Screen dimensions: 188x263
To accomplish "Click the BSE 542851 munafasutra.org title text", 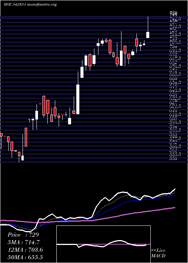I will (30, 5).
